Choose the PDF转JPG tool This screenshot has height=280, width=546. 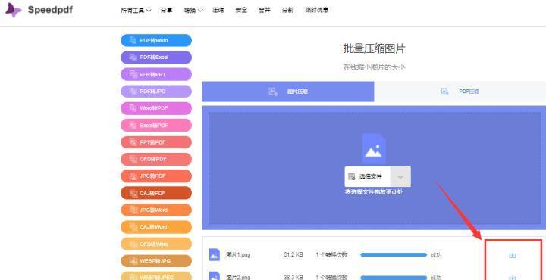[156, 92]
